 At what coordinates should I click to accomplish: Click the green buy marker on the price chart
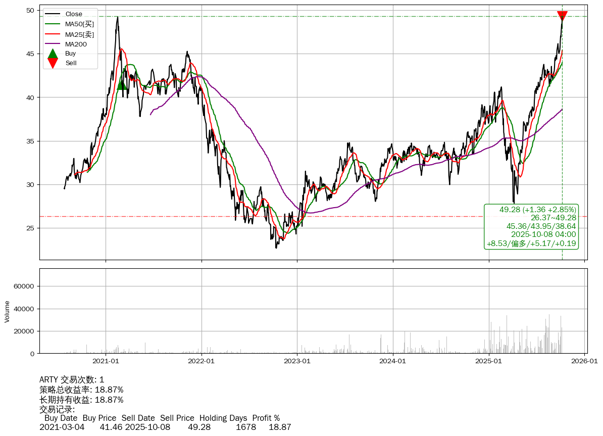click(122, 84)
